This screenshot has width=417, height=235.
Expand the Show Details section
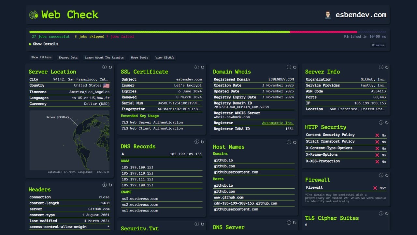pyautogui.click(x=43, y=44)
